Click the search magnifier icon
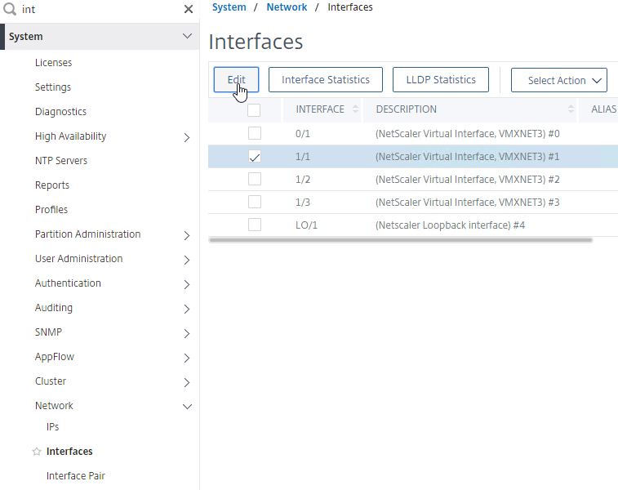 click(10, 9)
